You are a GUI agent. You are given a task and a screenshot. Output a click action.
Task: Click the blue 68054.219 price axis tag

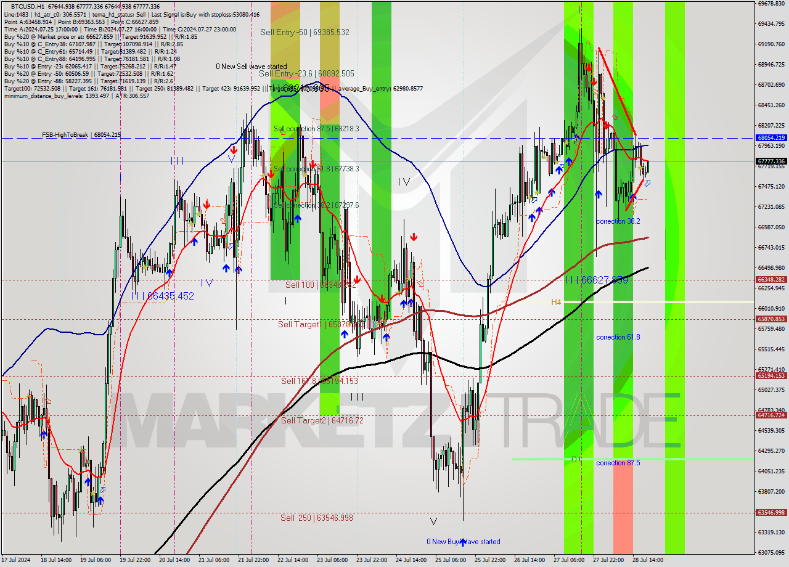pyautogui.click(x=771, y=138)
